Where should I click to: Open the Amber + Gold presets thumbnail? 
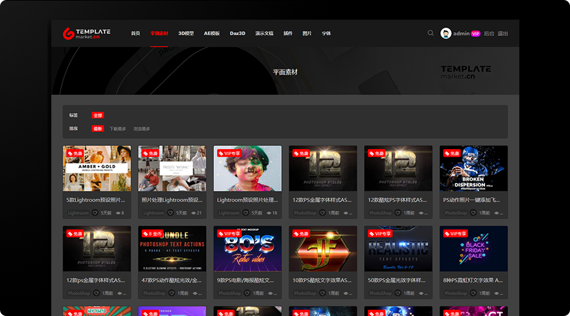[97, 168]
